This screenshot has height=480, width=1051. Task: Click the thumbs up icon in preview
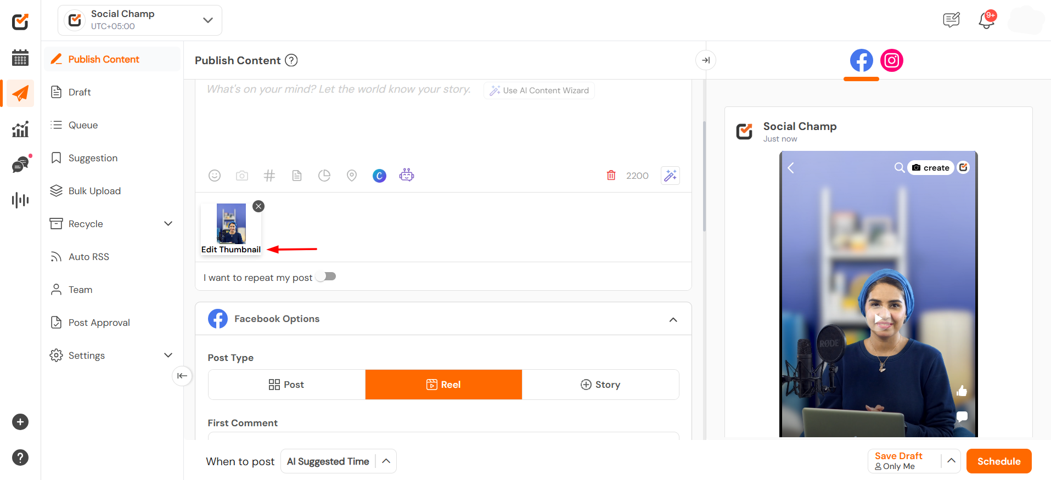[962, 391]
